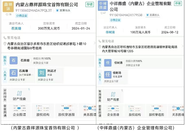Expand the 呼和浩特市 address row chevron
Image resolution: width=186 pixels, height=131 pixels.
(x=182, y=46)
